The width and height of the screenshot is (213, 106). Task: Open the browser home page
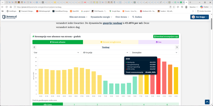click(11, 7)
